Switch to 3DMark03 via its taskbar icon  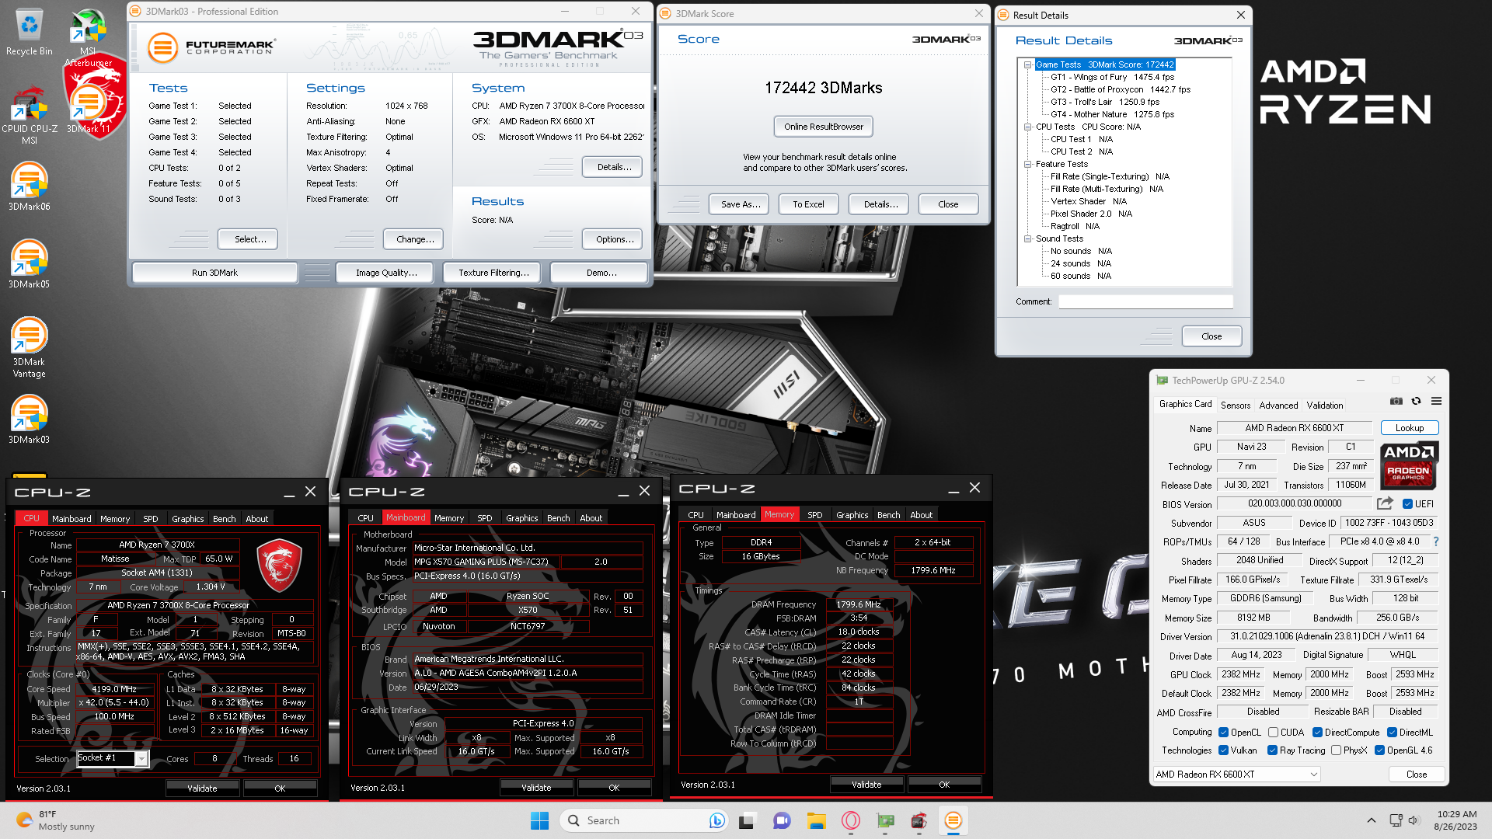coord(953,820)
